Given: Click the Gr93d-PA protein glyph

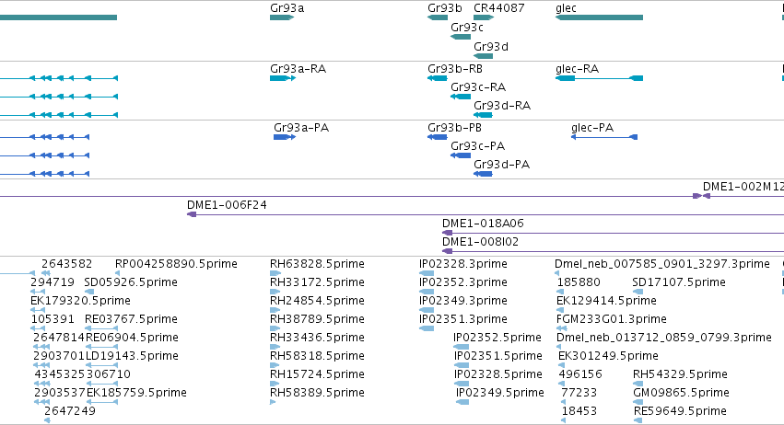Looking at the screenshot, I should pyautogui.click(x=483, y=174).
